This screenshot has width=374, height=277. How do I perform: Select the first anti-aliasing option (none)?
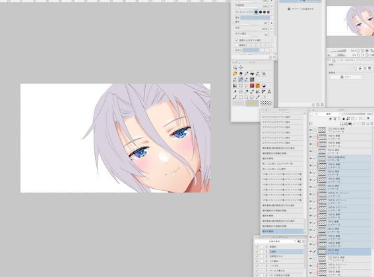pos(256,12)
